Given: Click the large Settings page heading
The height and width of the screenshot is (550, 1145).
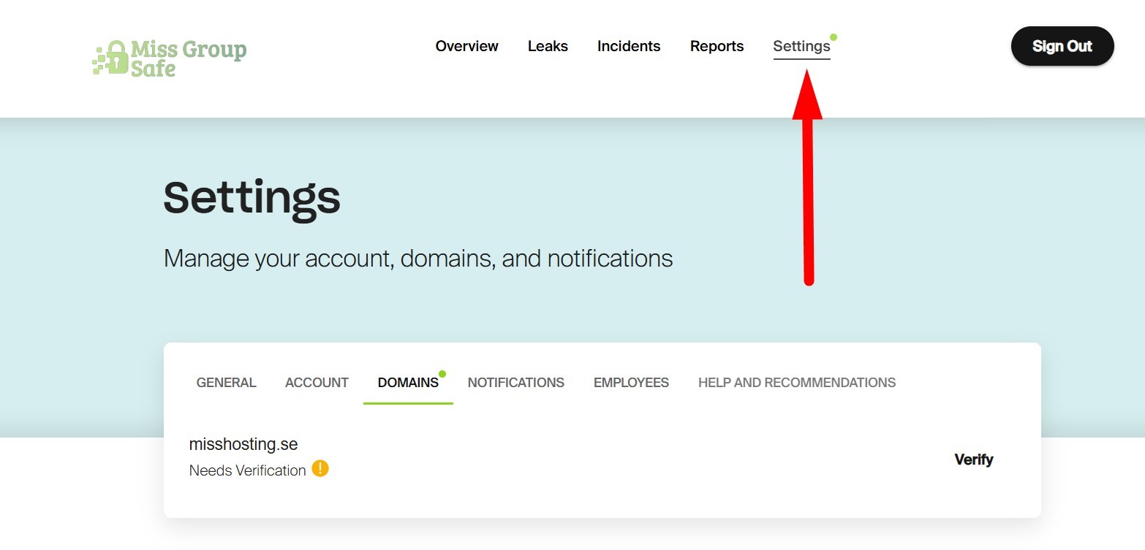Looking at the screenshot, I should pyautogui.click(x=252, y=197).
